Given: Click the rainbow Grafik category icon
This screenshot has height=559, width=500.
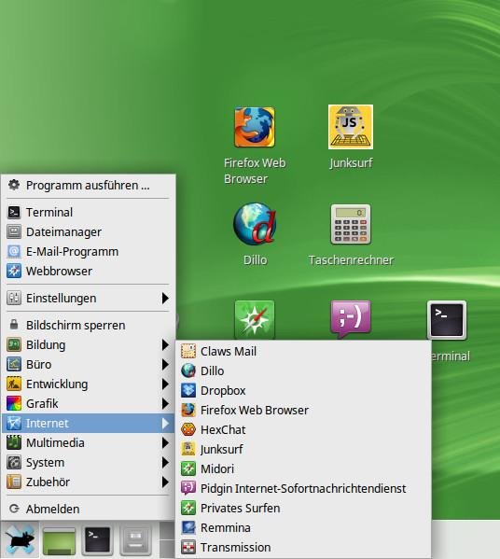Looking at the screenshot, I should pyautogui.click(x=14, y=403).
